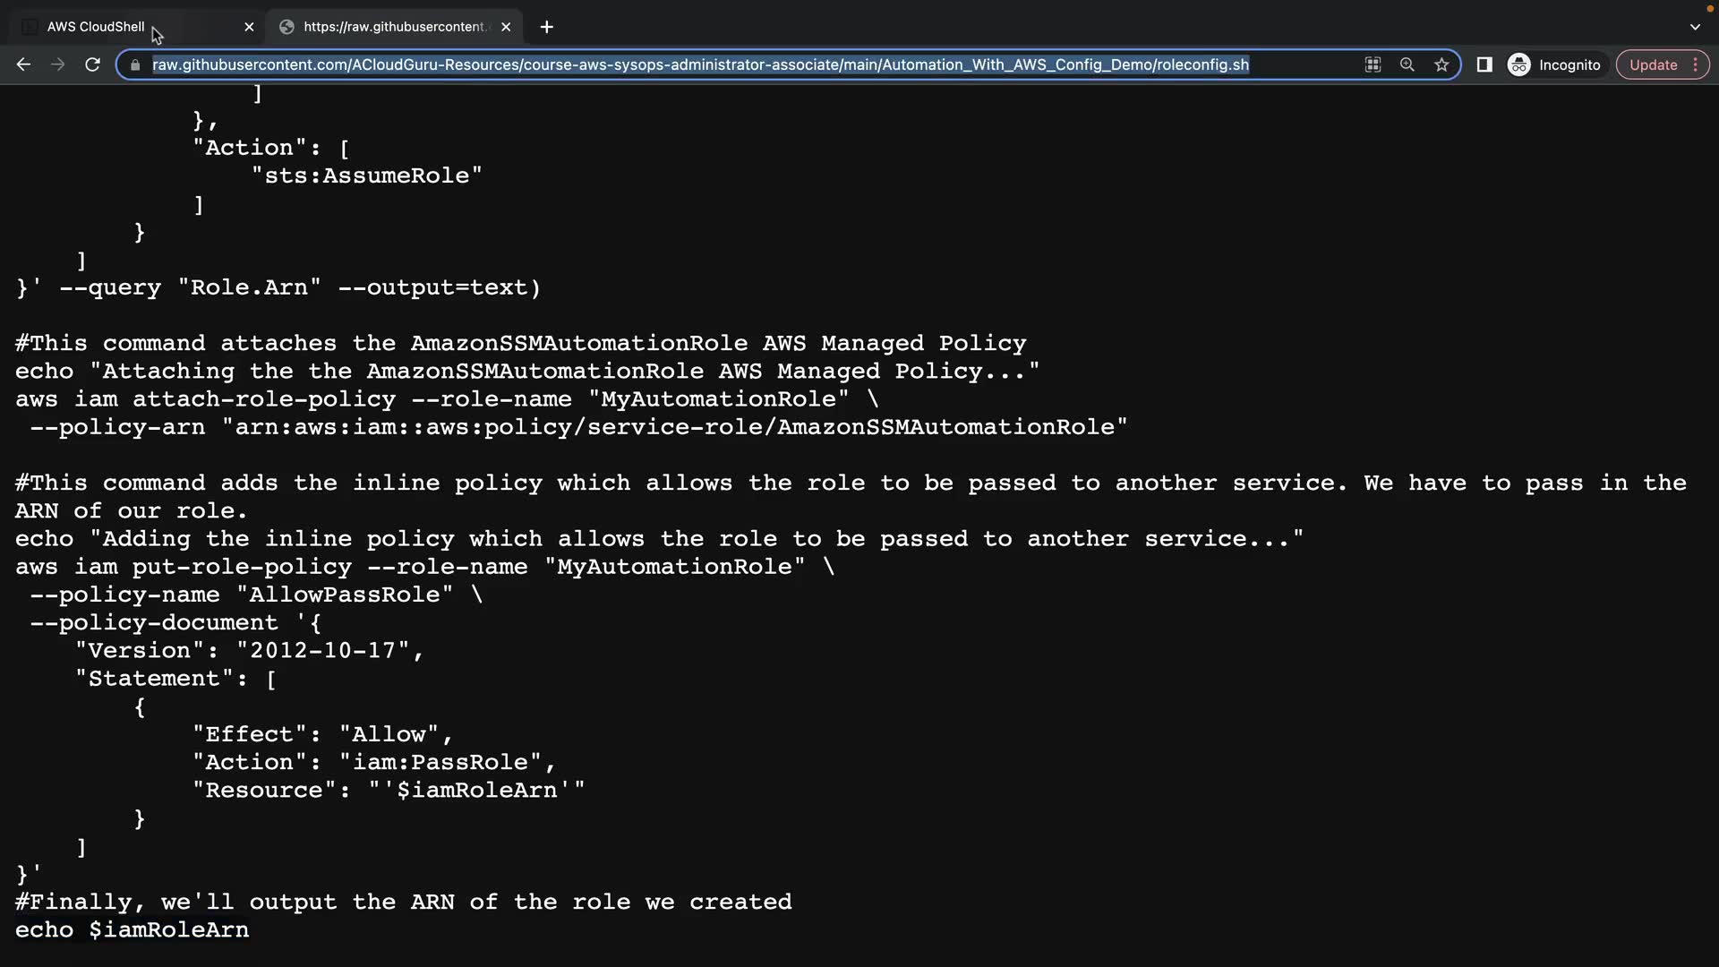The height and width of the screenshot is (967, 1719).
Task: Click the echo $iamRoleArn line
Action: (x=133, y=930)
